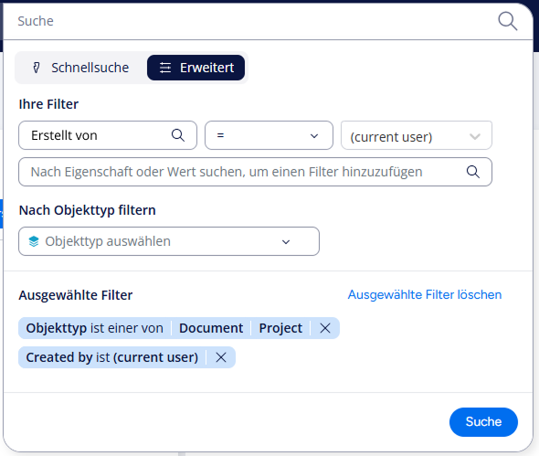539x456 pixels.
Task: Focus the top Suche input field
Action: pos(254,21)
